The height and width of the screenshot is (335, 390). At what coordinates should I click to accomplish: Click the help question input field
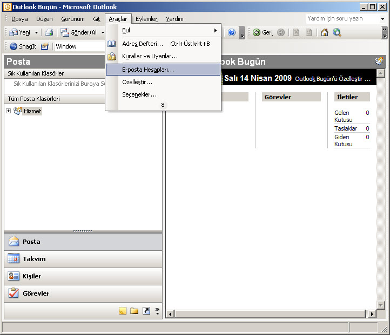(343, 19)
